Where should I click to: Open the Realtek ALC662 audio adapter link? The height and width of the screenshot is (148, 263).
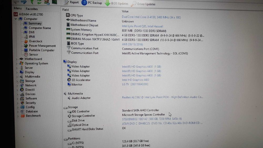(x=163, y=97)
